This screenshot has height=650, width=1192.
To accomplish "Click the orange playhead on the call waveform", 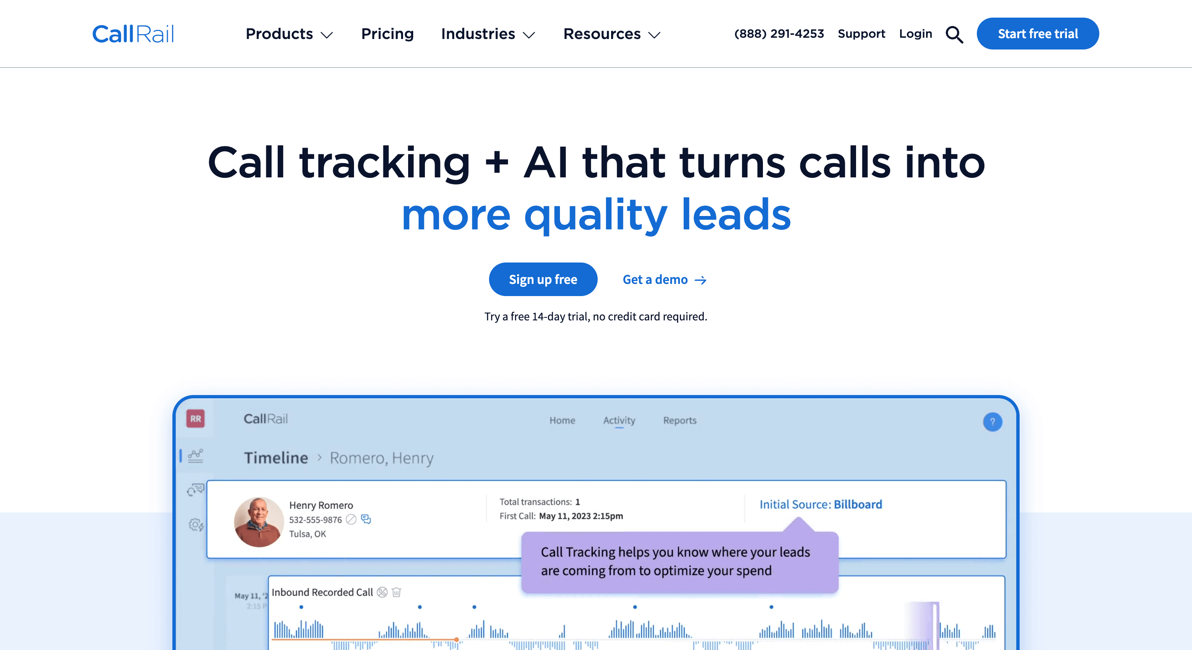I will 456,640.
